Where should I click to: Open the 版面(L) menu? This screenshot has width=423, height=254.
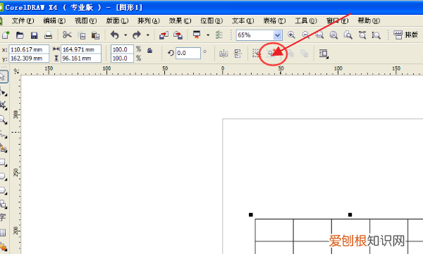(117, 20)
